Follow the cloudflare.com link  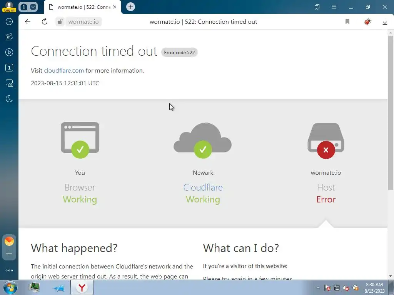click(64, 71)
